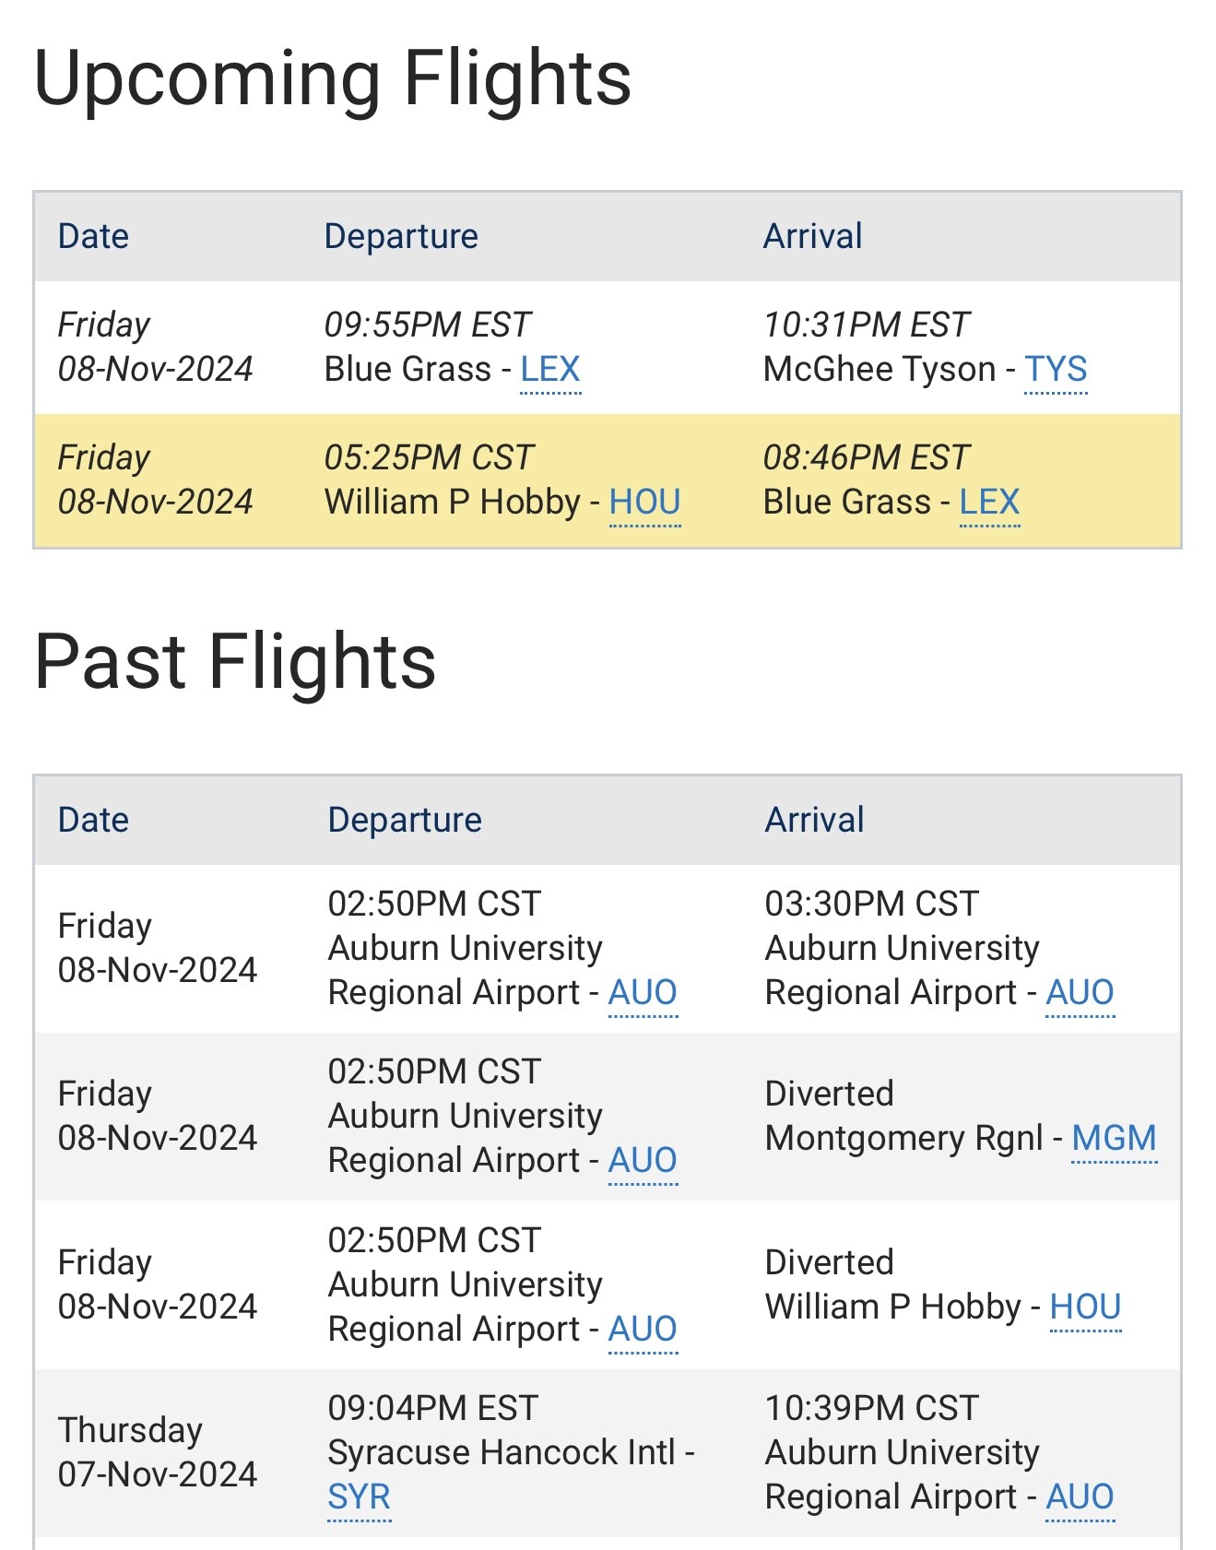1216x1550 pixels.
Task: Open the TYS airport link
Action: click(1056, 370)
